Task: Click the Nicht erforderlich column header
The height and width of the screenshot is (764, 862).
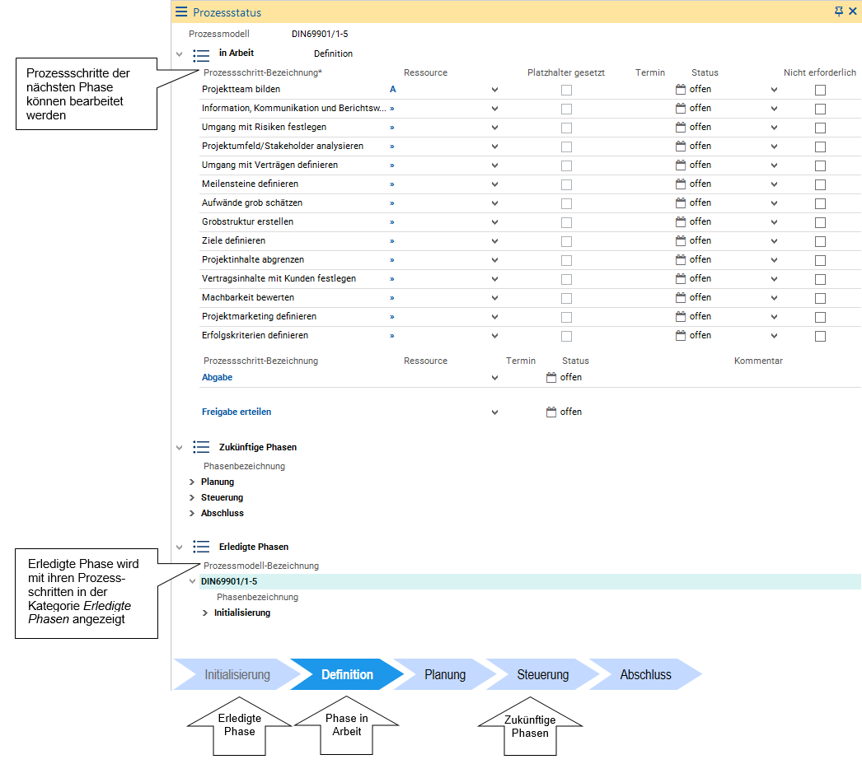Action: (x=820, y=72)
